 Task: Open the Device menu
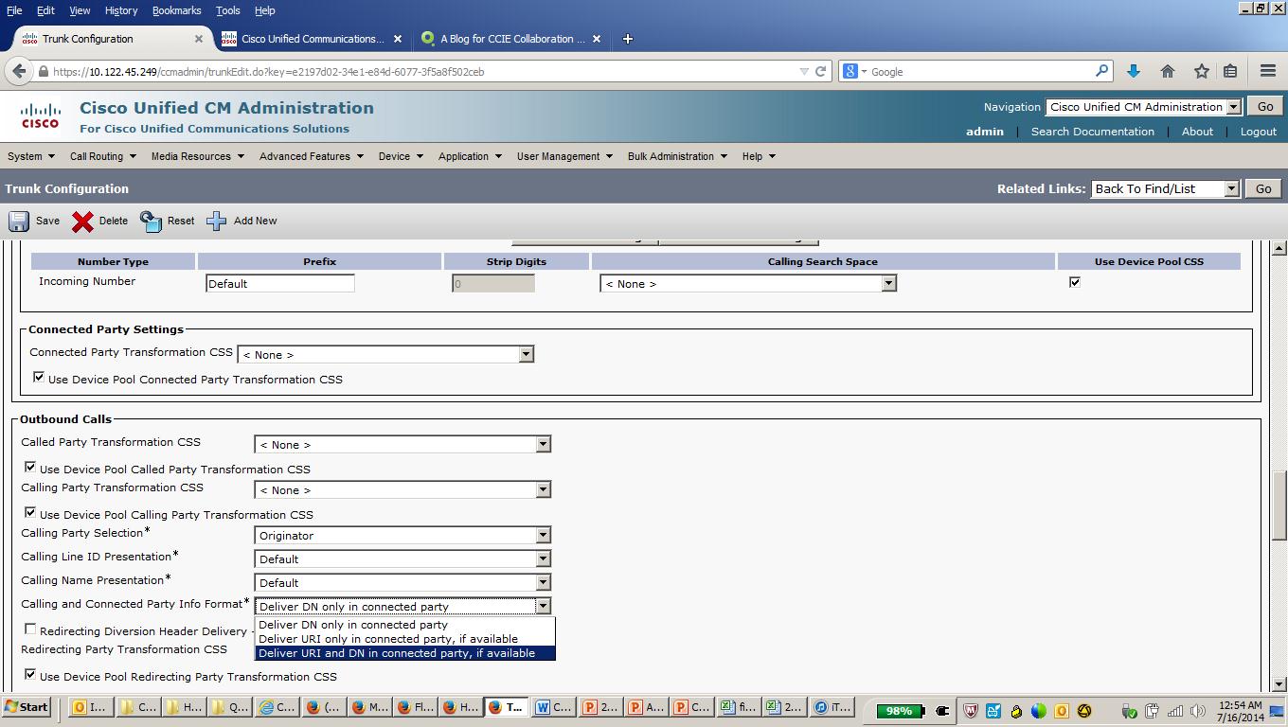coord(401,156)
